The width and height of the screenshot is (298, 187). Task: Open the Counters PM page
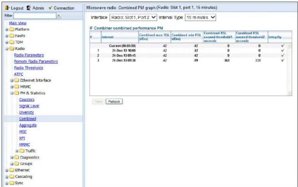click(27, 100)
